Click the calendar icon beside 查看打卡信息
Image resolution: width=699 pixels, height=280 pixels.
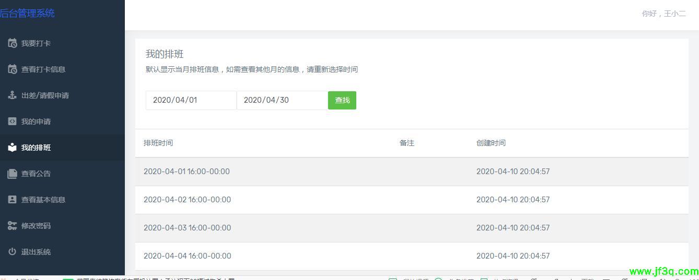(12, 69)
